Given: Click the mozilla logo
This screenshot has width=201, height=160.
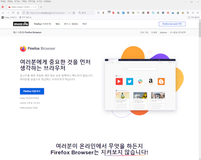Looking at the screenshot, I should (21, 24).
